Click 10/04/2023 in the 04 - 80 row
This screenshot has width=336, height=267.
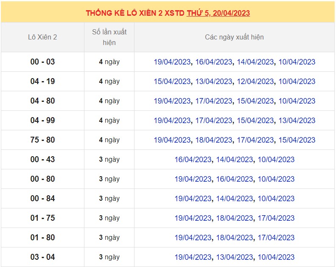[x=297, y=101]
